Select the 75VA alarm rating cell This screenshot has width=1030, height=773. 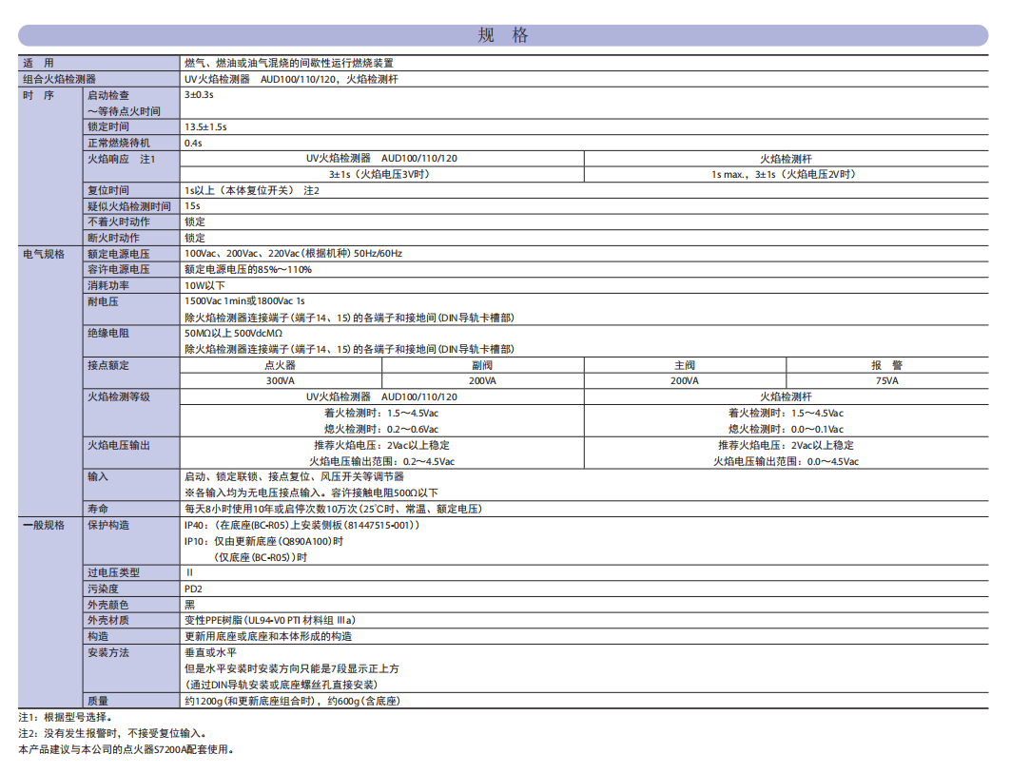[885, 380]
